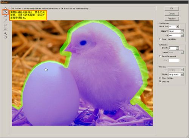Enable Force Foreground checkbox
The width and height of the screenshot is (189, 138).
point(160,56)
